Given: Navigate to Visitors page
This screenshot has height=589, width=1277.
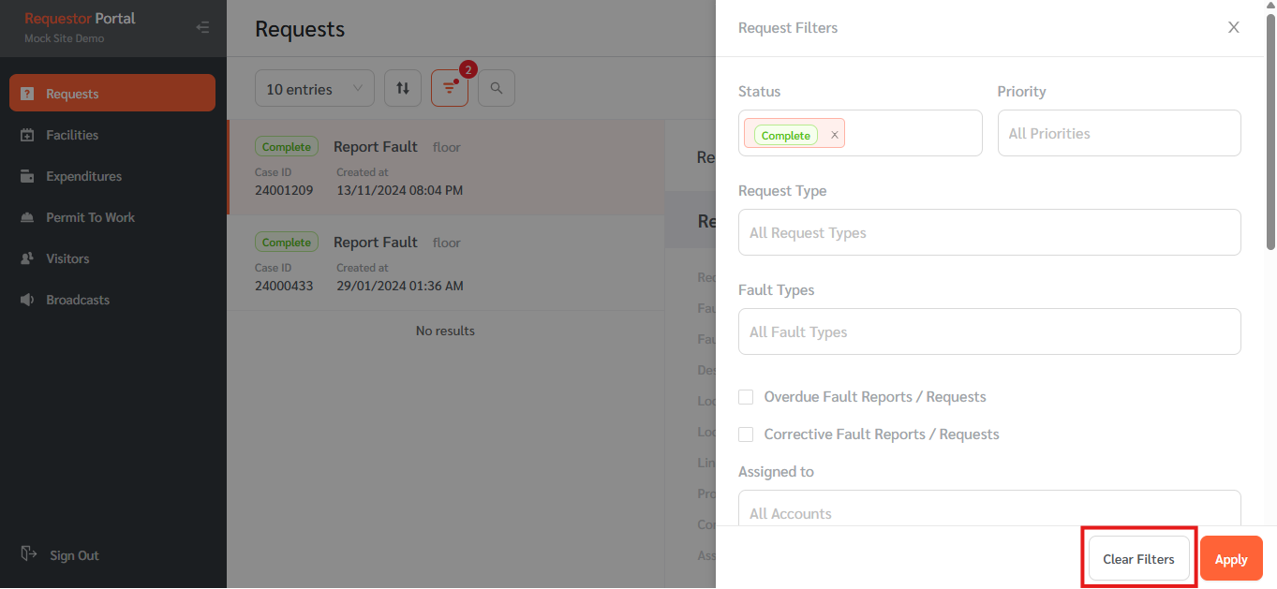Looking at the screenshot, I should pyautogui.click(x=112, y=258).
